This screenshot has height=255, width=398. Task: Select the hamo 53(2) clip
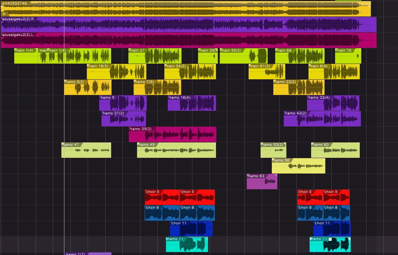click(x=273, y=150)
